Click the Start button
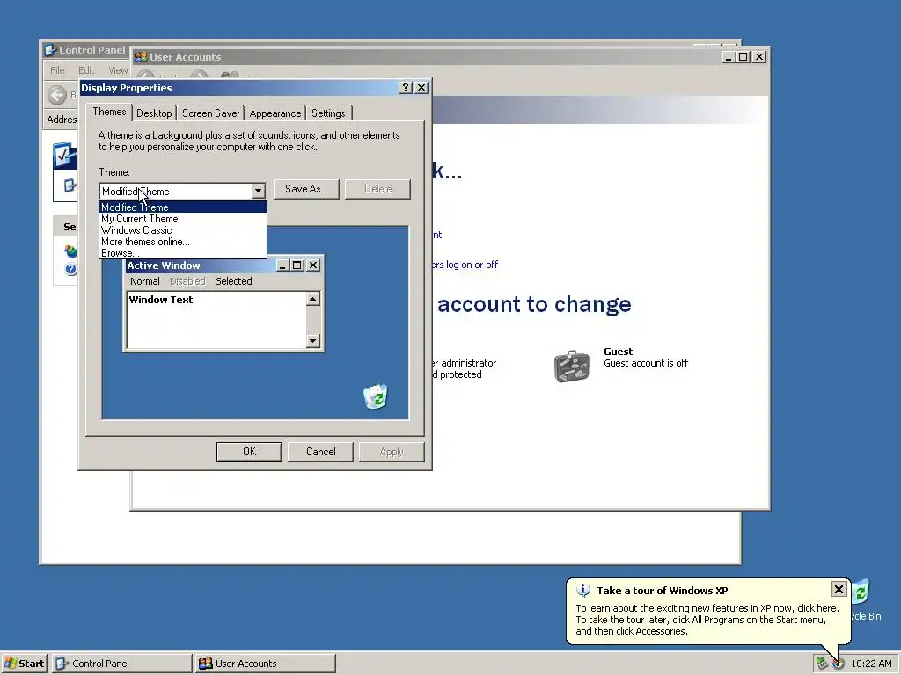The width and height of the screenshot is (901, 675). pyautogui.click(x=24, y=664)
